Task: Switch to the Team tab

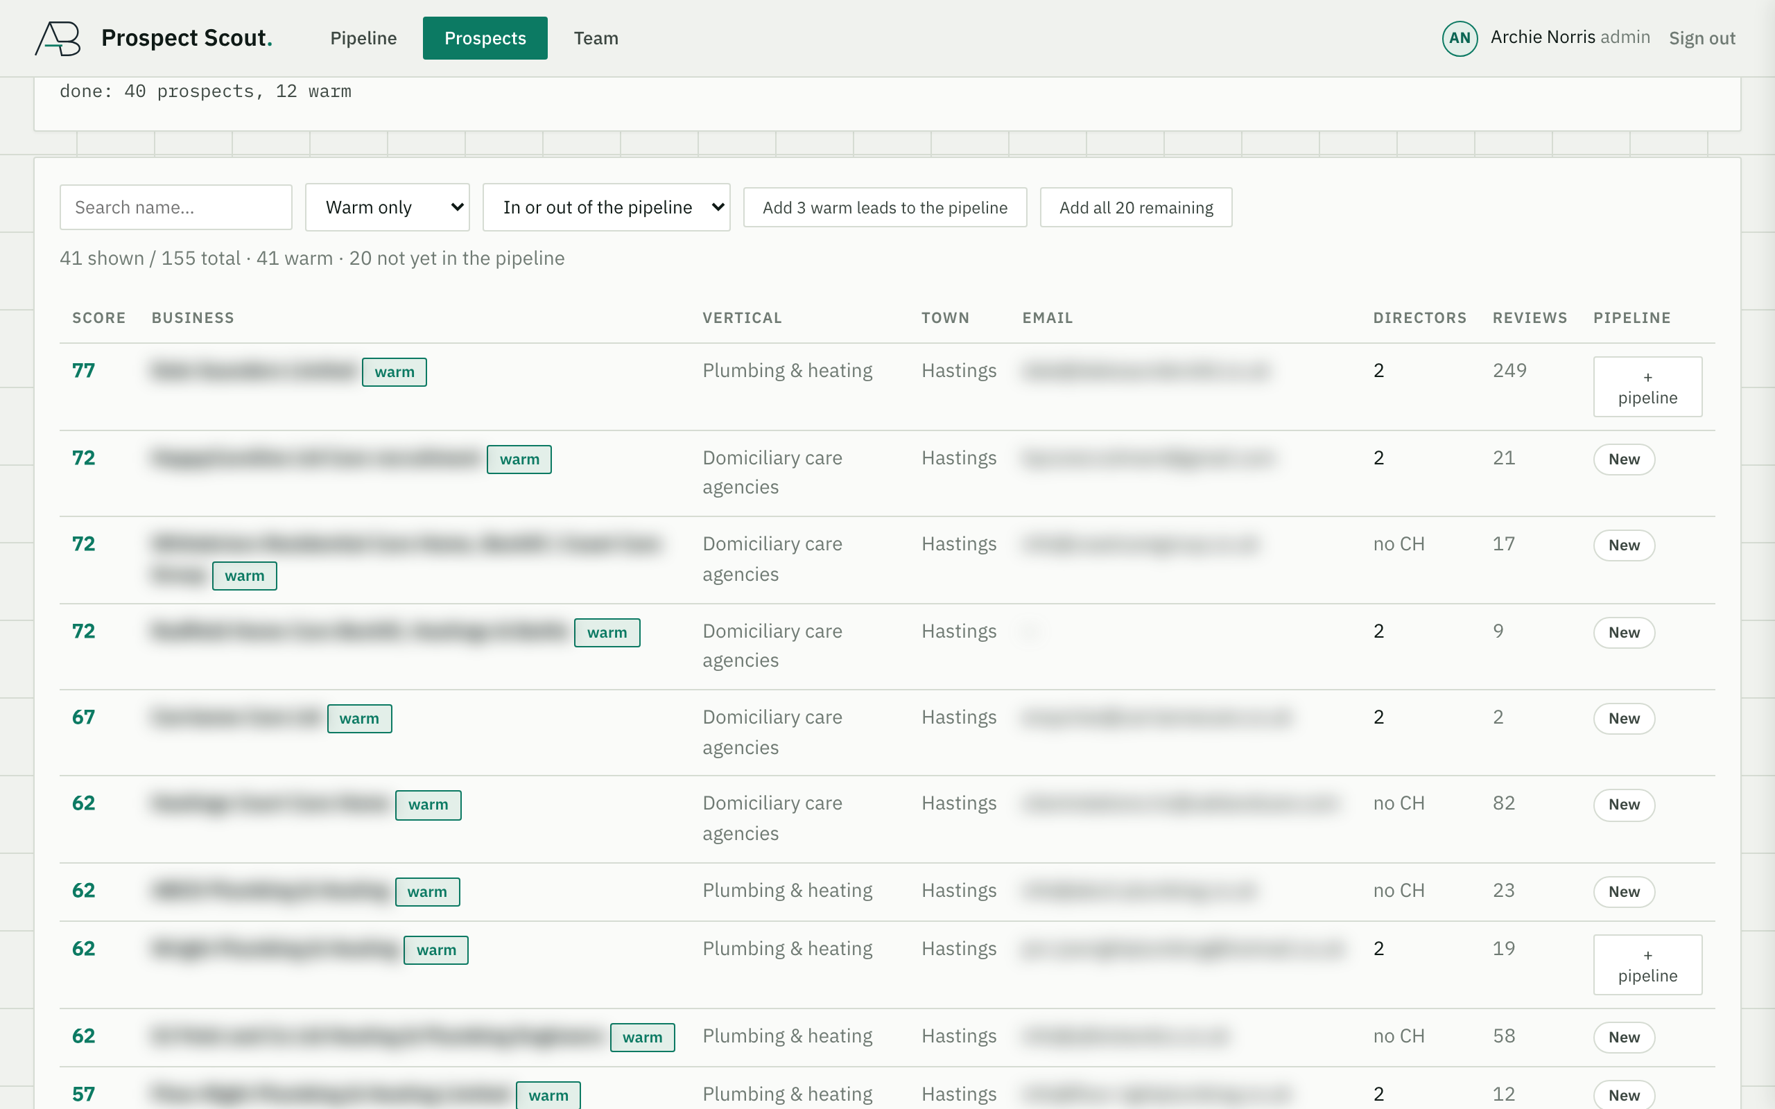Action: pos(596,38)
